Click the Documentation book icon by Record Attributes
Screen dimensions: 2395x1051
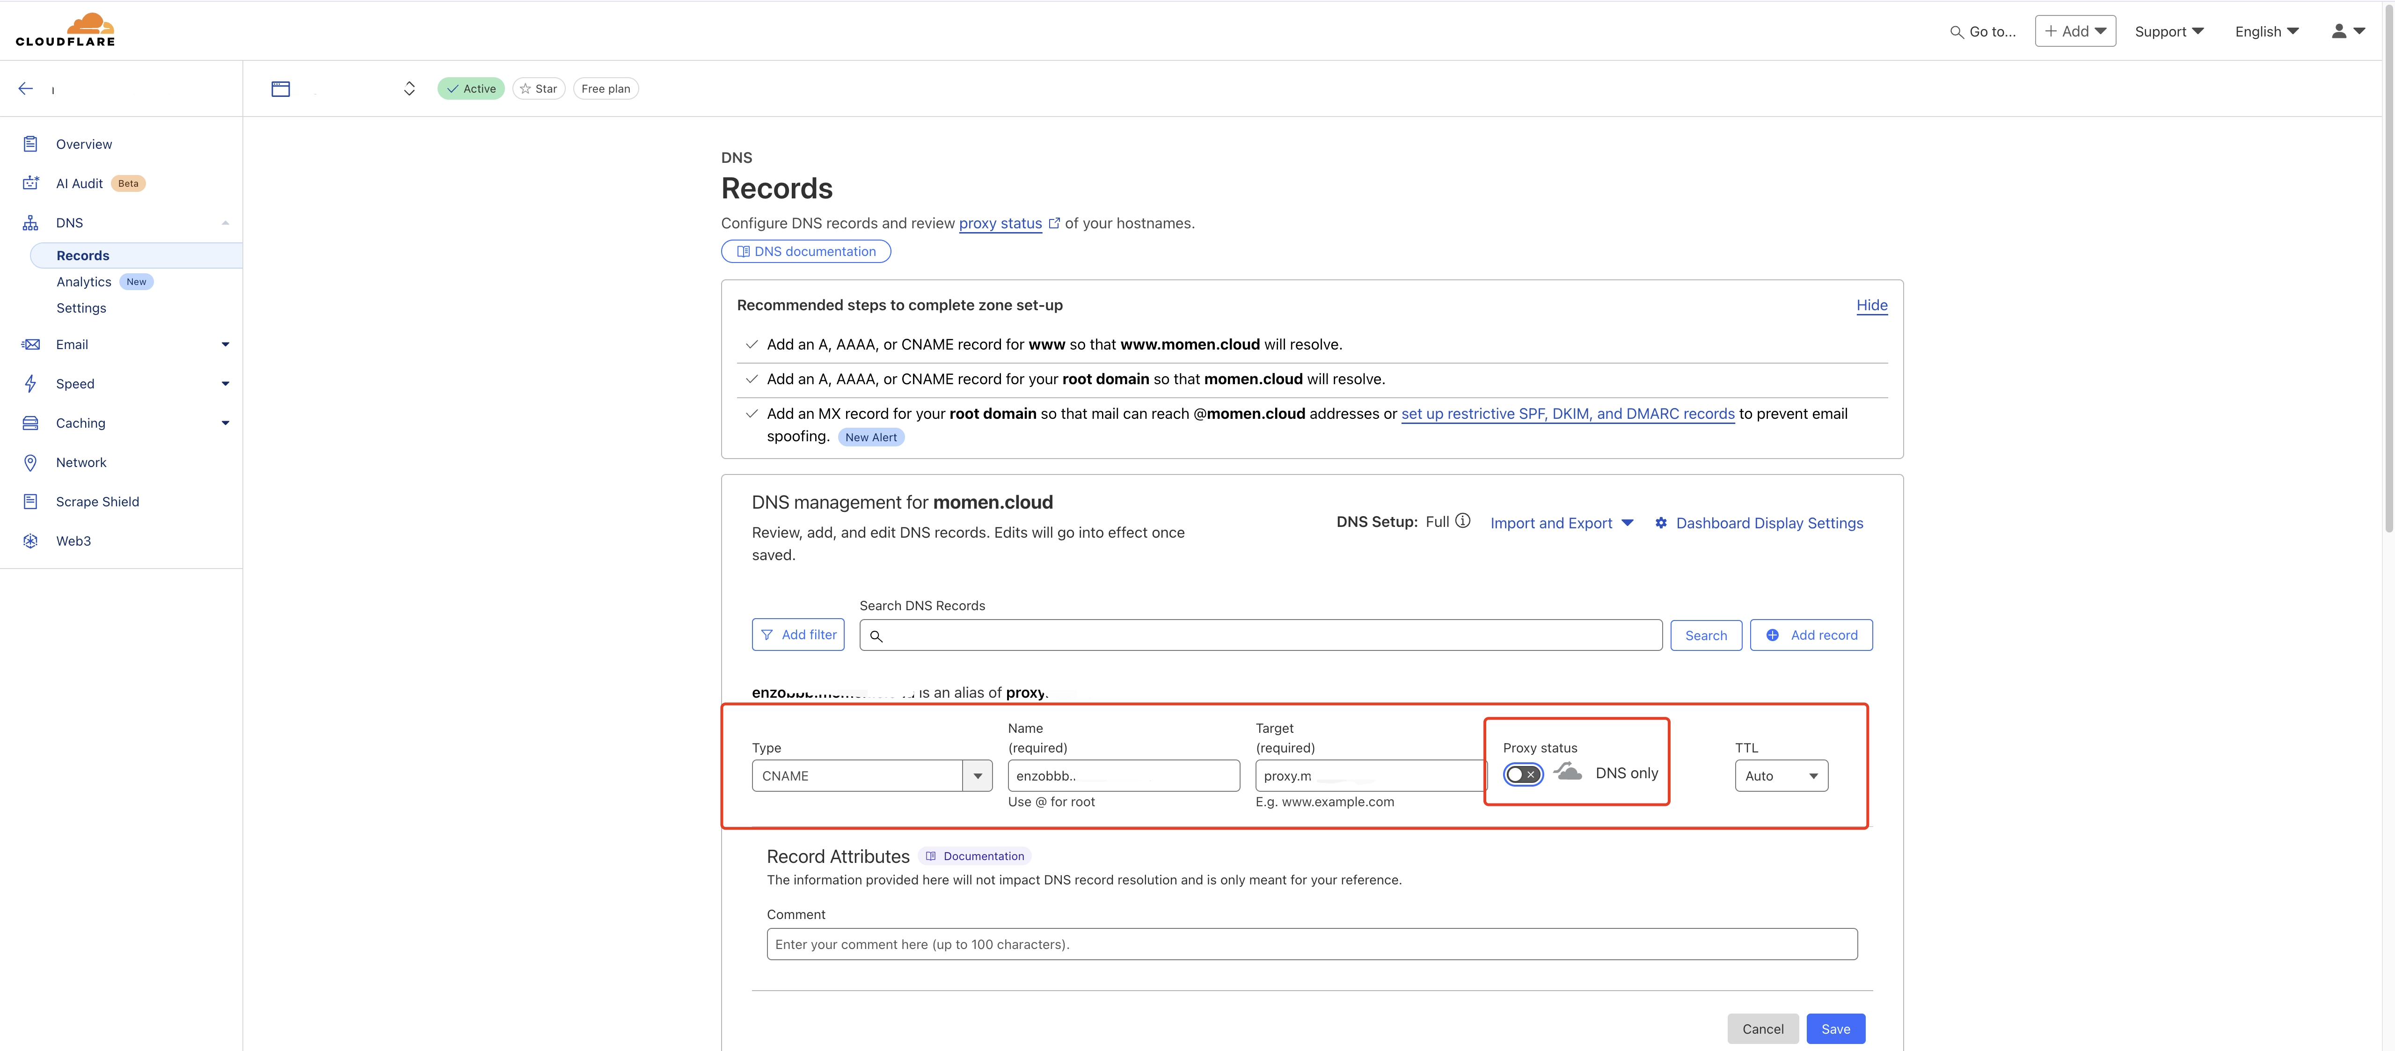931,856
